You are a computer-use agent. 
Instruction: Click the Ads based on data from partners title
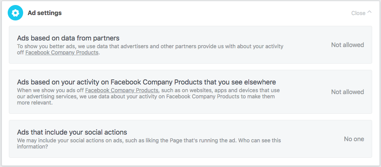click(x=68, y=38)
